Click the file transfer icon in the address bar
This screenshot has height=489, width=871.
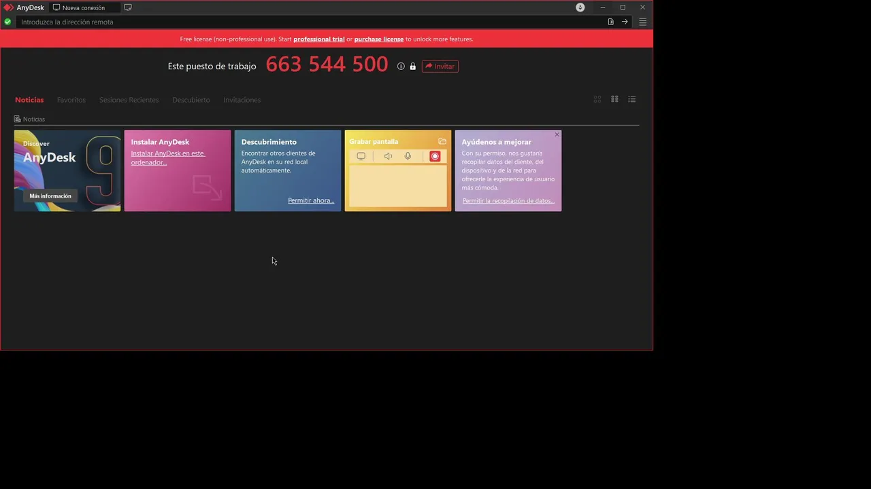[610, 22]
